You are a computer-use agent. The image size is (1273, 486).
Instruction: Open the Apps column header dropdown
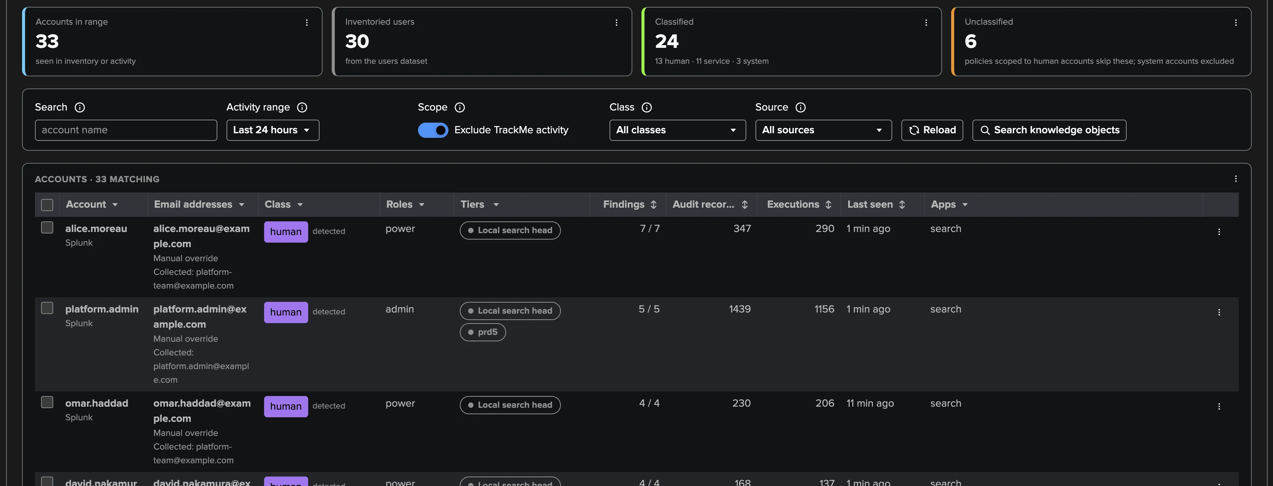965,205
